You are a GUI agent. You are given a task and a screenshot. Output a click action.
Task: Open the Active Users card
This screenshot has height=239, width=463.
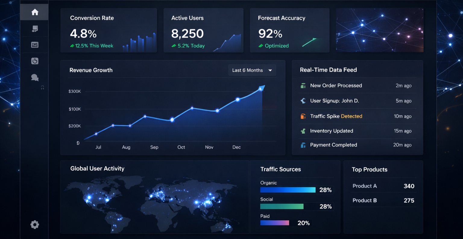pyautogui.click(x=203, y=30)
